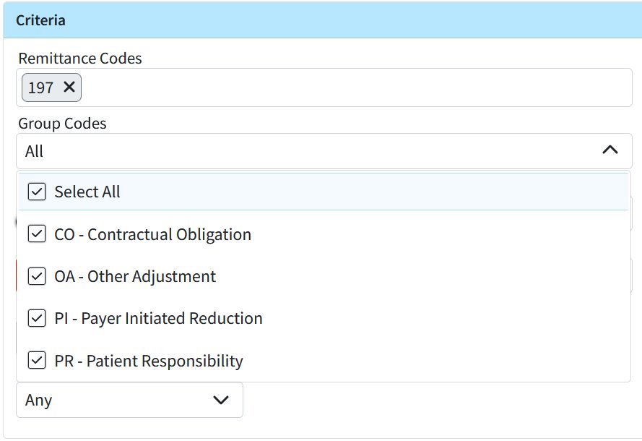The height and width of the screenshot is (441, 642).
Task: Click the 'Group Codes' field label
Action: (62, 123)
